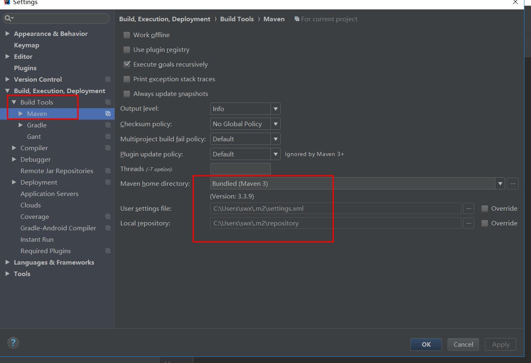Browse for User settings file with ellipsis button
This screenshot has width=531, height=363.
[x=469, y=209]
